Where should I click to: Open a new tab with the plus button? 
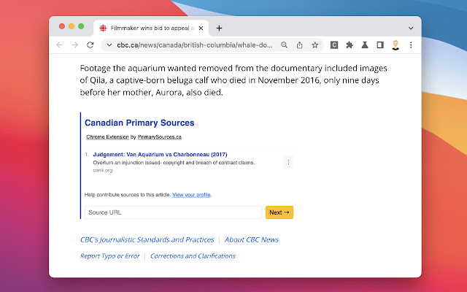point(219,28)
